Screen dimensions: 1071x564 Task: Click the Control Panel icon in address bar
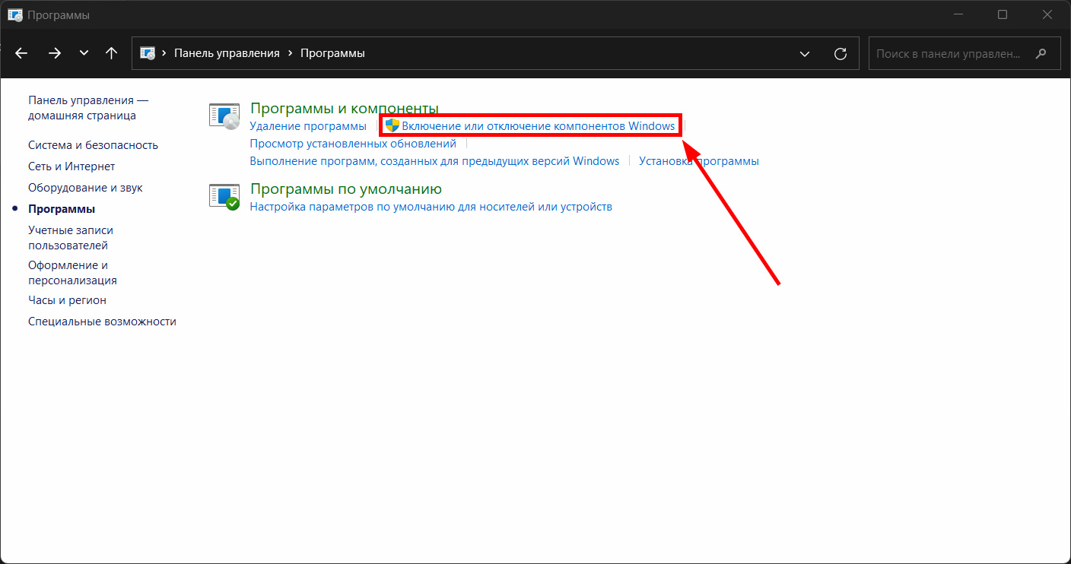click(x=148, y=53)
